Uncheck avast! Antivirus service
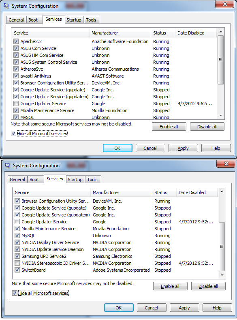 pyautogui.click(x=16, y=76)
